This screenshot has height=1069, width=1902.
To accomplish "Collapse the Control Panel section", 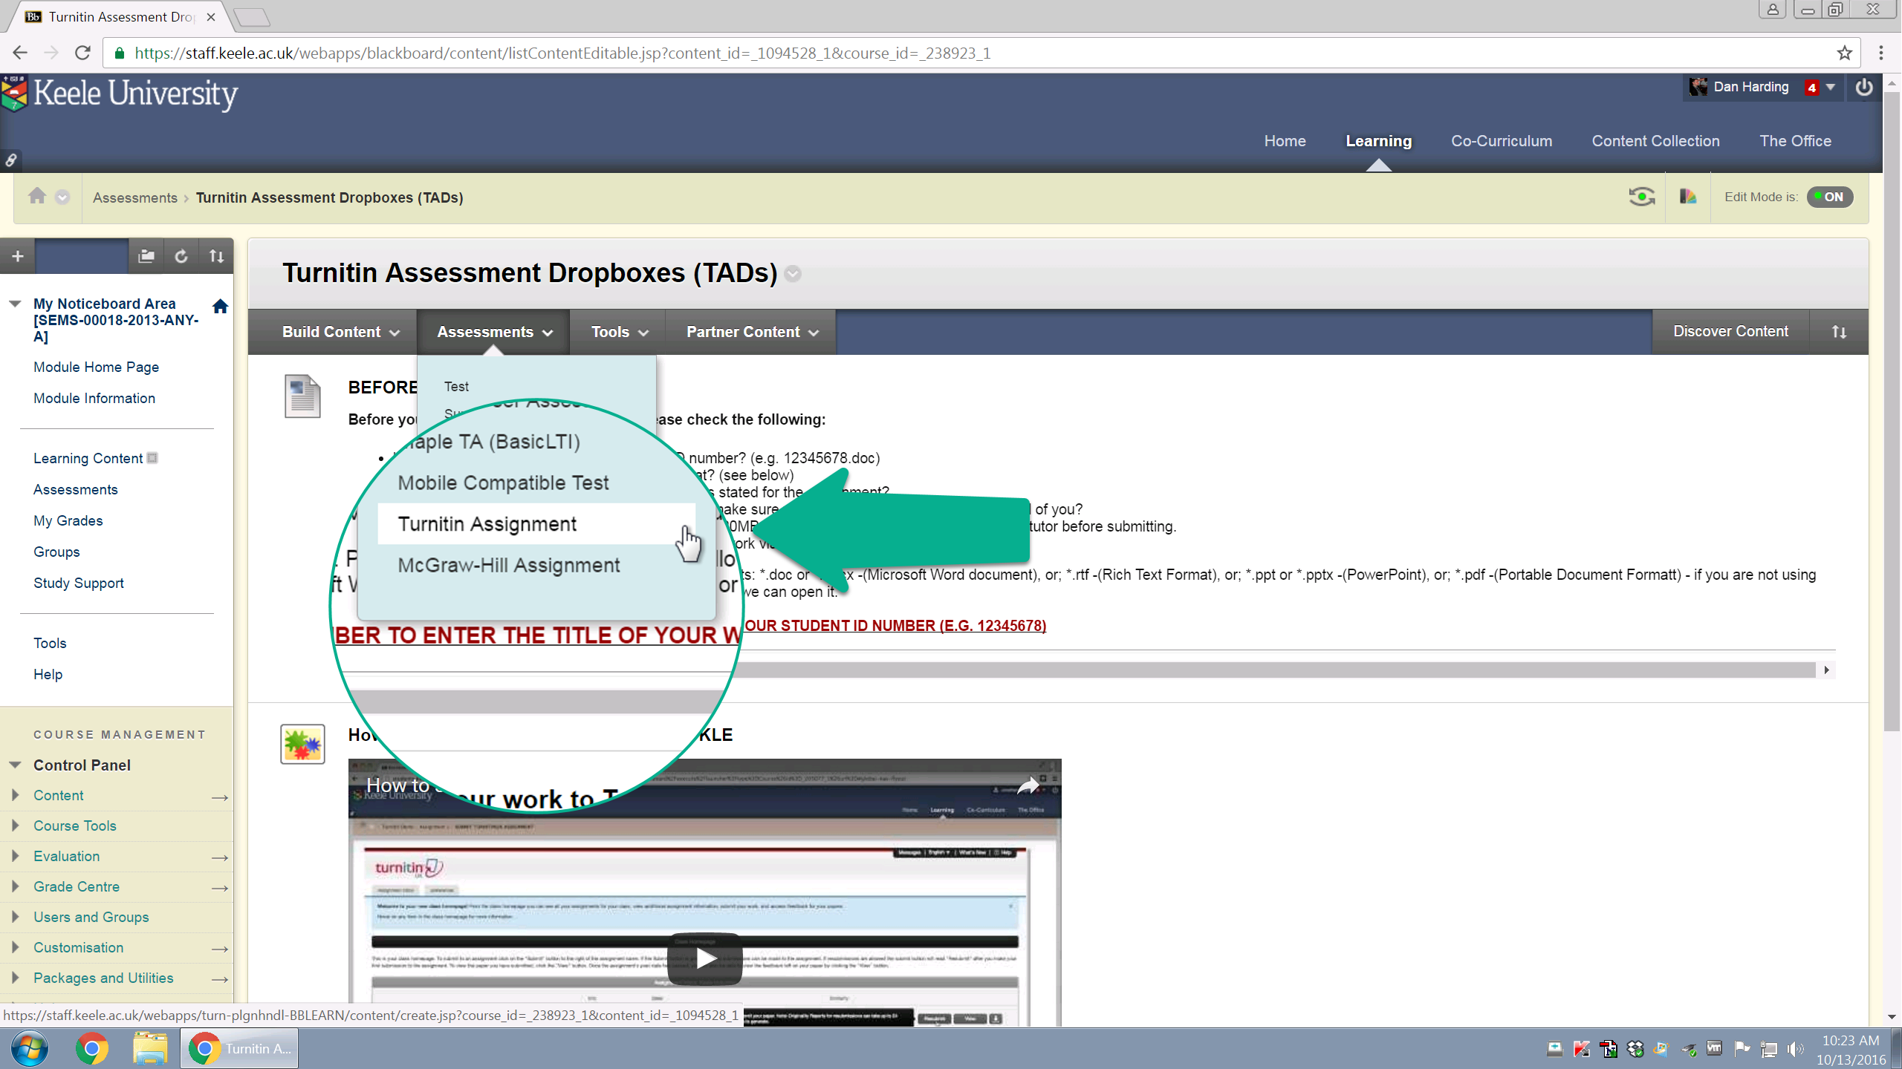I will 15,765.
